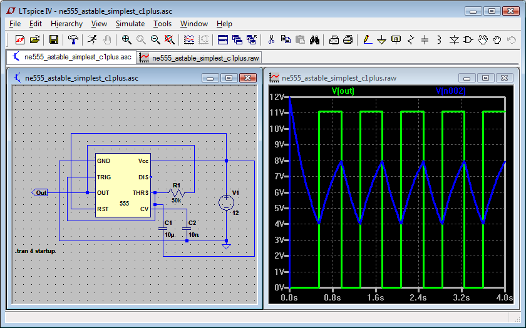The height and width of the screenshot is (328, 526).
Task: Click the 12V vertical axis label
Action: click(277, 97)
